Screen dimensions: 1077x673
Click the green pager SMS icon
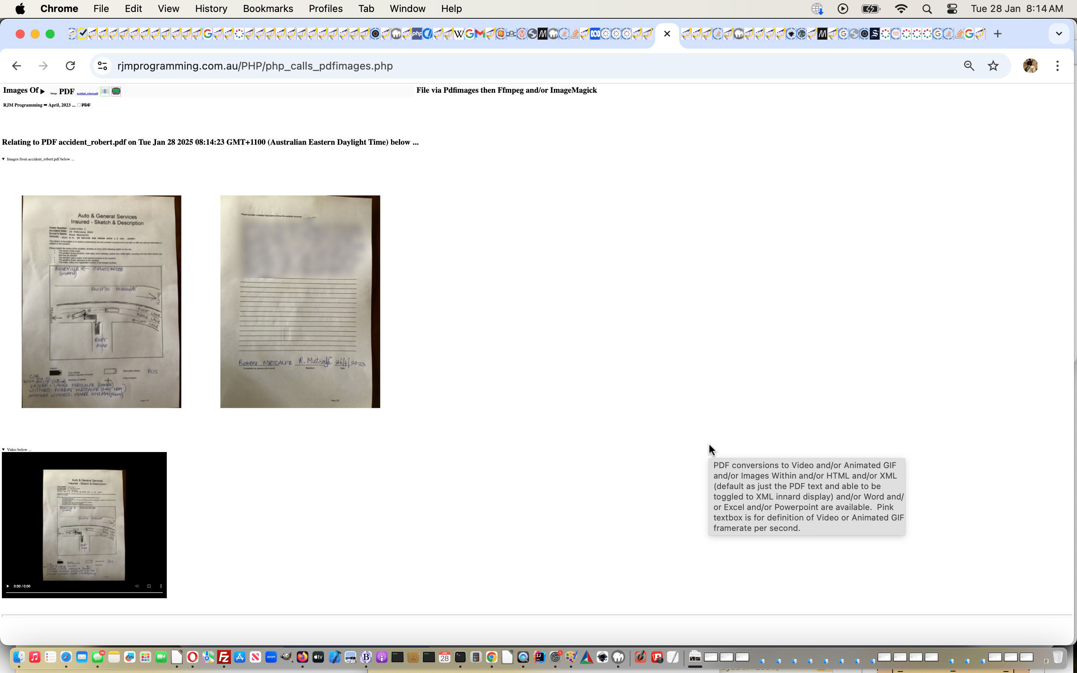[116, 91]
